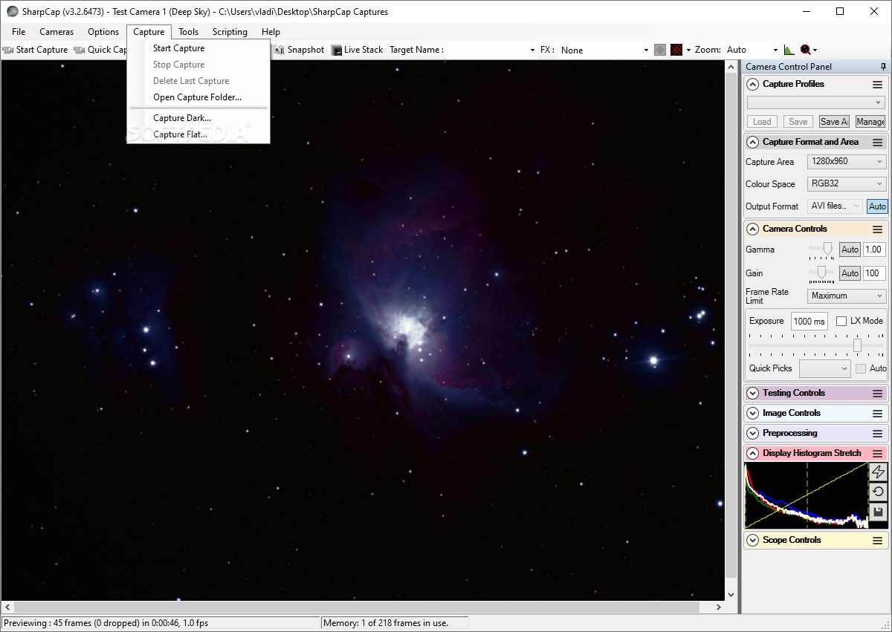Click the green image histogram icon
The height and width of the screenshot is (632, 892).
coord(789,50)
